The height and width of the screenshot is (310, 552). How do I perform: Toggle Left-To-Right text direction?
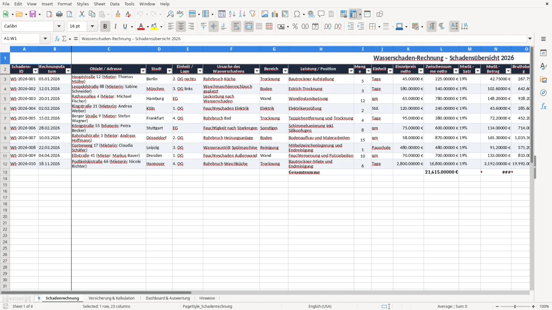pos(431,27)
